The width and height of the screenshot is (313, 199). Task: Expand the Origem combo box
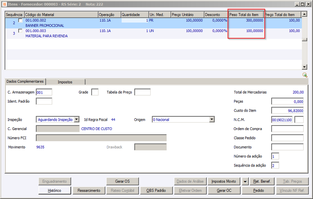click(x=212, y=119)
